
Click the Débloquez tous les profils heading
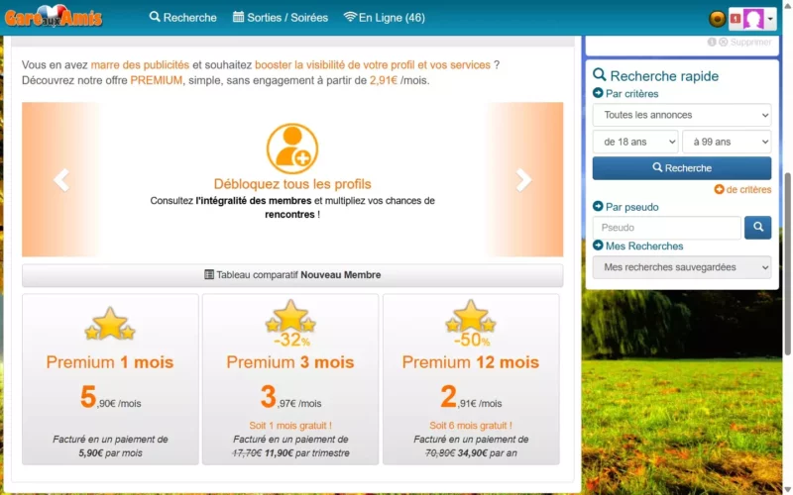[x=292, y=184]
